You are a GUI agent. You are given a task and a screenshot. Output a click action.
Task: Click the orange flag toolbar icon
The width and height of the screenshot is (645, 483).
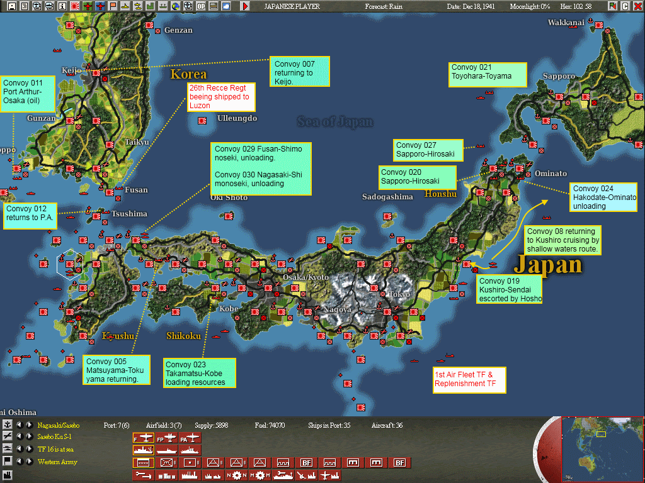point(112,6)
